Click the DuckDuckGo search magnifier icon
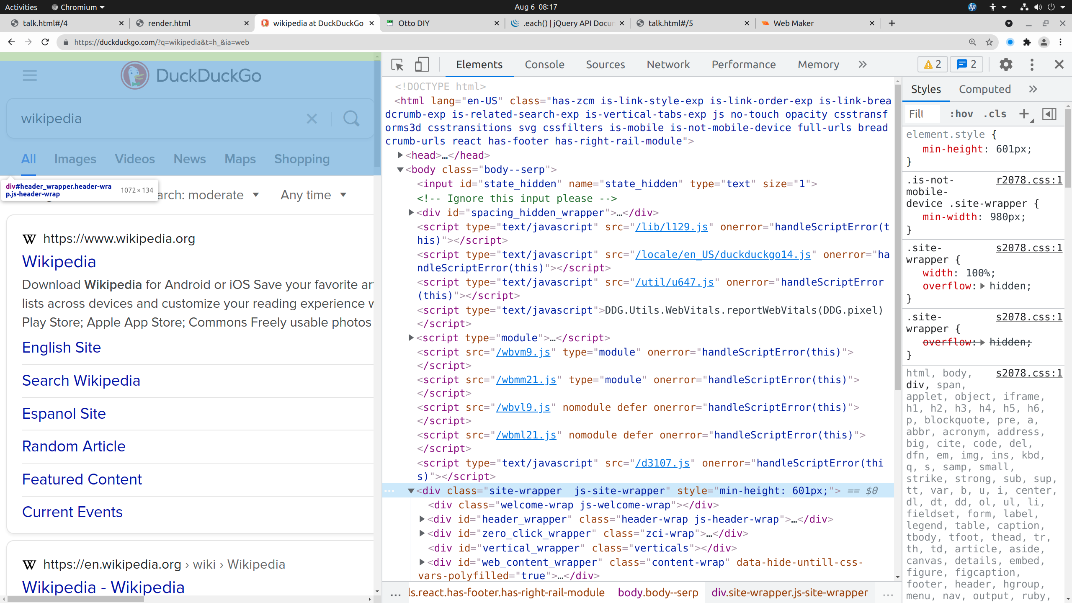 point(351,119)
